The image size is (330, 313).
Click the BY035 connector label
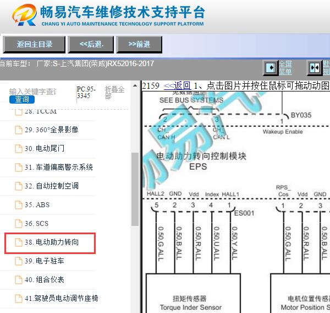(x=301, y=115)
